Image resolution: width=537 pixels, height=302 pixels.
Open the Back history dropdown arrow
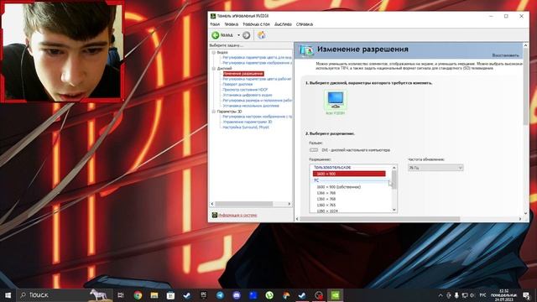tap(238, 35)
